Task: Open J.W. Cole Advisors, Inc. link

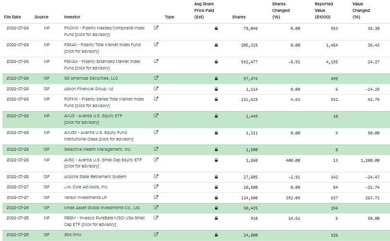Action: pos(86,187)
